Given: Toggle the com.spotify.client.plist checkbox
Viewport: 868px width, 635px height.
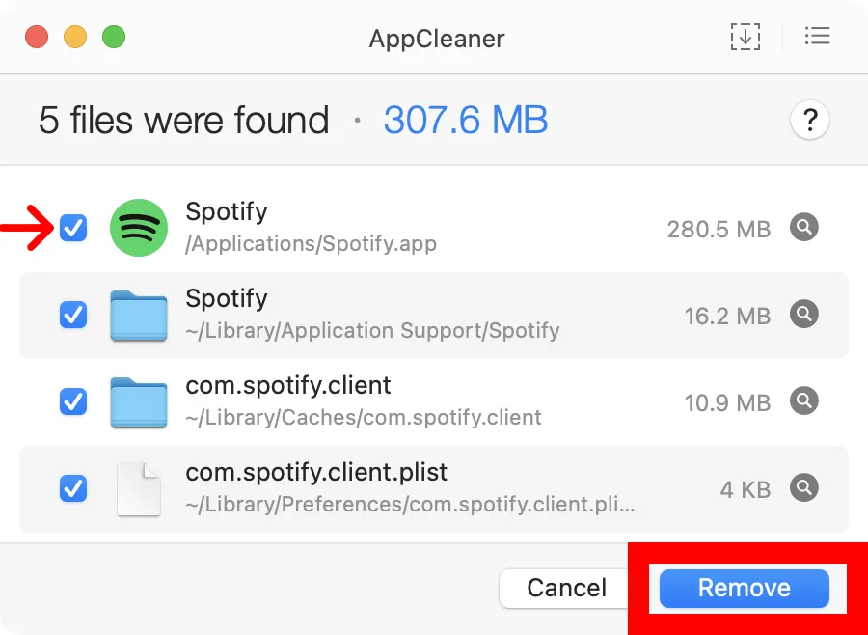Looking at the screenshot, I should (x=73, y=488).
